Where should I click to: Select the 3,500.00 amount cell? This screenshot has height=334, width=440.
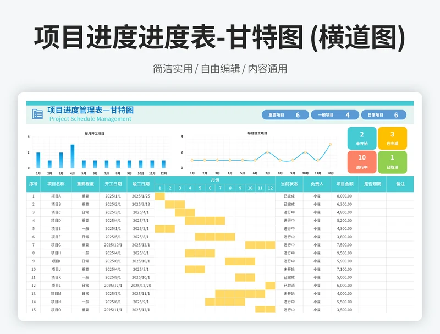(345, 310)
